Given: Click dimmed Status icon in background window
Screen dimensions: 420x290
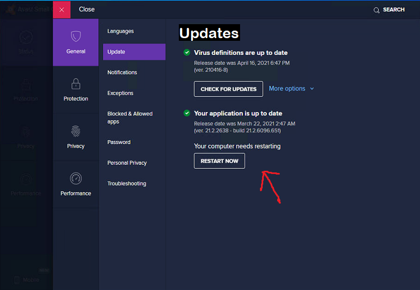Looking at the screenshot, I should coord(26,37).
